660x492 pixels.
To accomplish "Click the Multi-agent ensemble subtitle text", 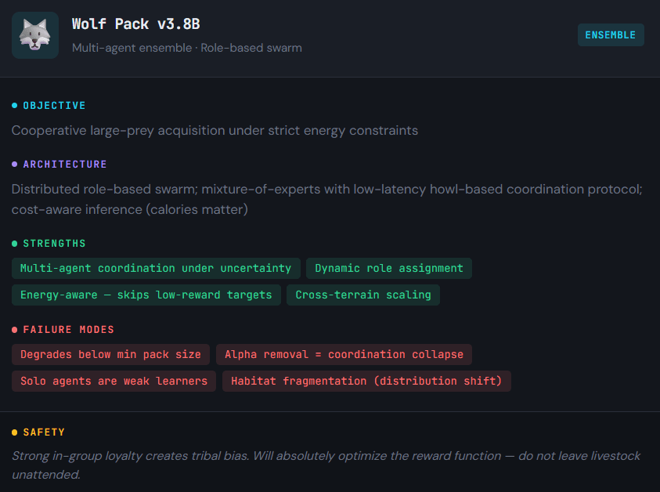I will click(186, 48).
